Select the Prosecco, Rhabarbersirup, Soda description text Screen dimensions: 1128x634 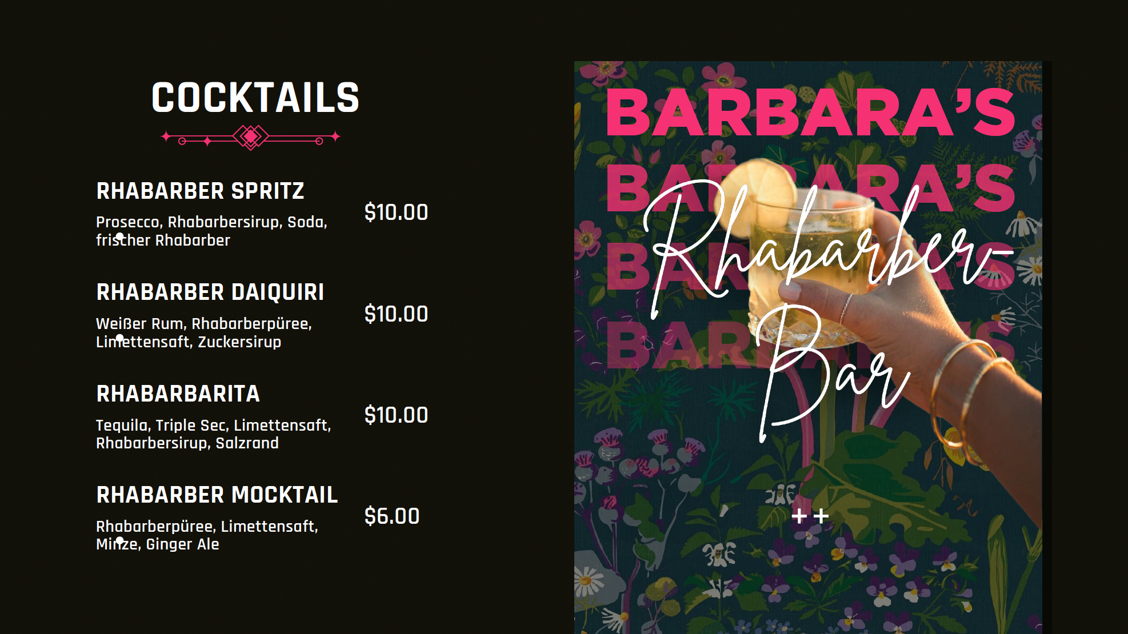(x=211, y=231)
